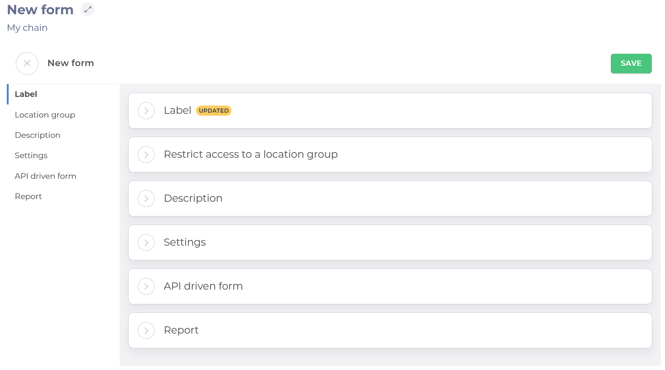Jump to Description in sidebar
The image size is (665, 370).
pyautogui.click(x=38, y=135)
